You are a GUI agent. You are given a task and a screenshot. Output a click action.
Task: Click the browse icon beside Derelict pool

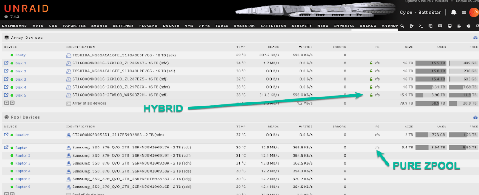[x=6, y=134]
